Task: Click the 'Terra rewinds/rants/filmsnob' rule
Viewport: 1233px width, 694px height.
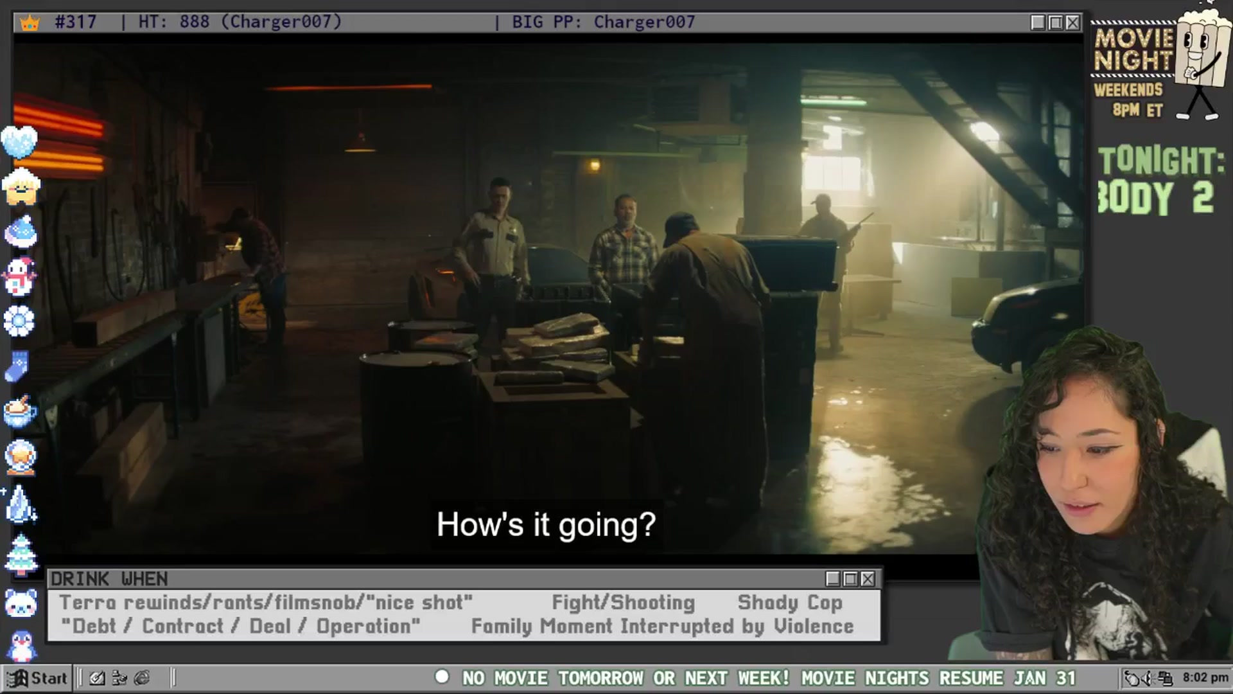Action: click(266, 603)
